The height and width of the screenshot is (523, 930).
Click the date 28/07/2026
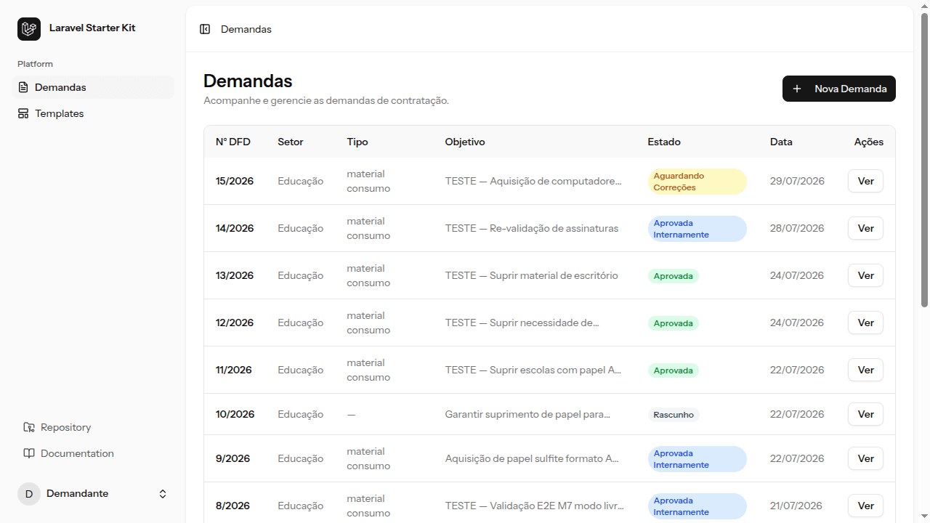[797, 228]
